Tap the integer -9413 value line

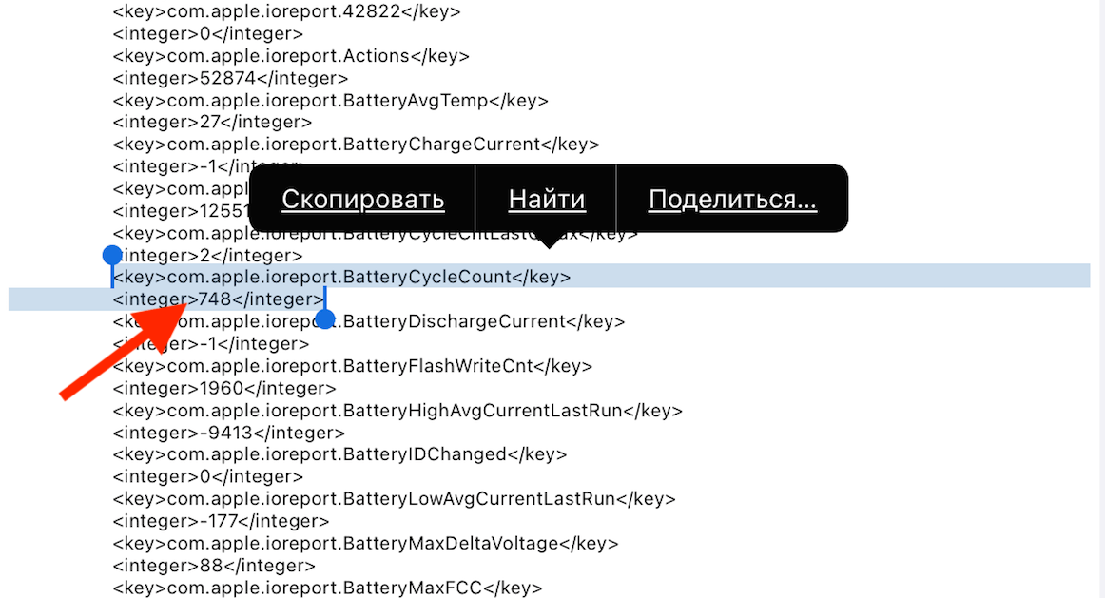pyautogui.click(x=226, y=433)
